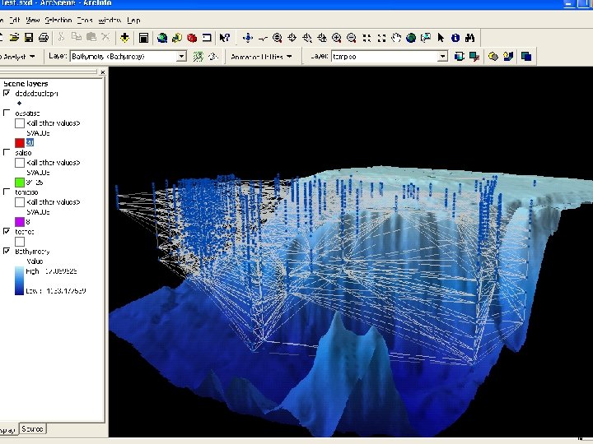The image size is (593, 444).
Task: Expand the tempiso layer combo box
Action: 442,57
